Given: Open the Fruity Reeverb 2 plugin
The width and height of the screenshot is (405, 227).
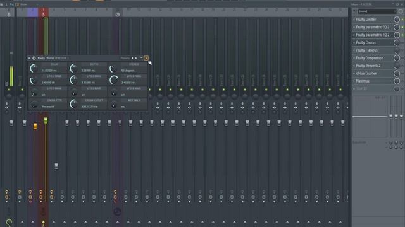Looking at the screenshot, I should [368, 66].
